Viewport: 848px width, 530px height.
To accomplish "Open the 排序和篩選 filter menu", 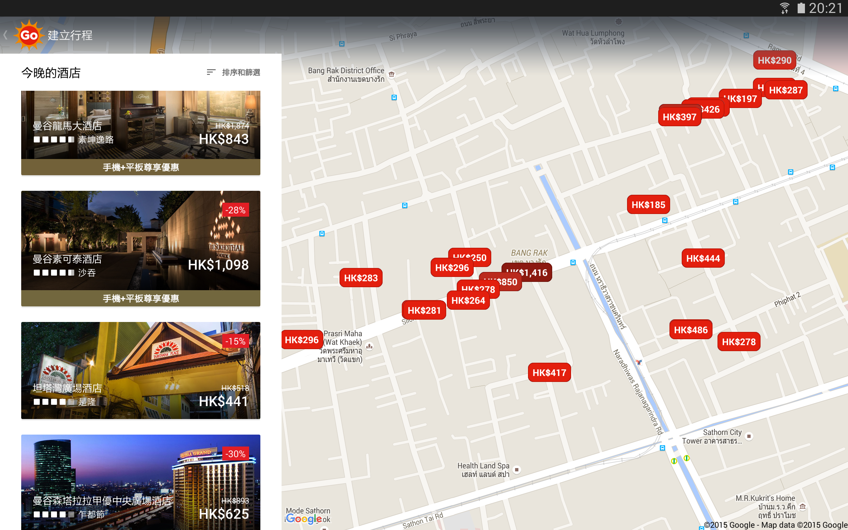I will 241,73.
